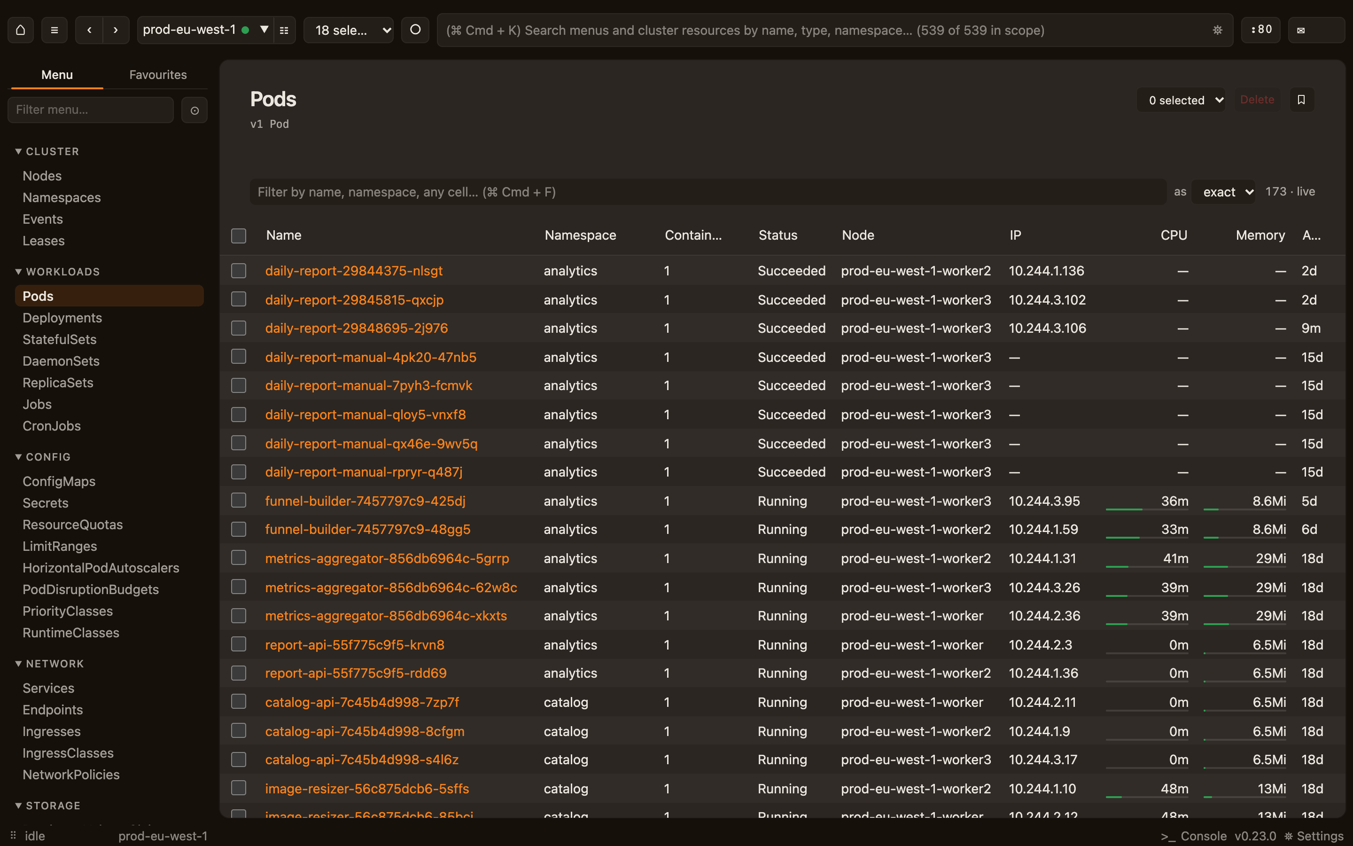Image resolution: width=1353 pixels, height=846 pixels.
Task: Tick the catalog-api-7c45b4d998-8cfgm checkbox
Action: tap(239, 731)
